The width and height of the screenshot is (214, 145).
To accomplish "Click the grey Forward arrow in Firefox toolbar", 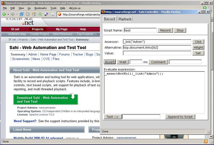I will 13,14.
